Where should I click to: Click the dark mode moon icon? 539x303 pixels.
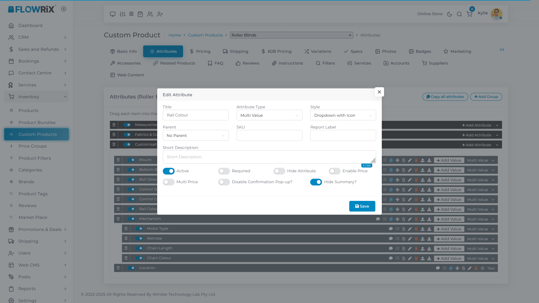(449, 14)
